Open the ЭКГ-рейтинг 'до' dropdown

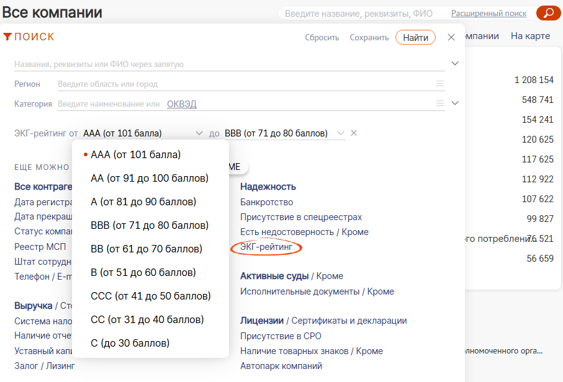click(285, 133)
